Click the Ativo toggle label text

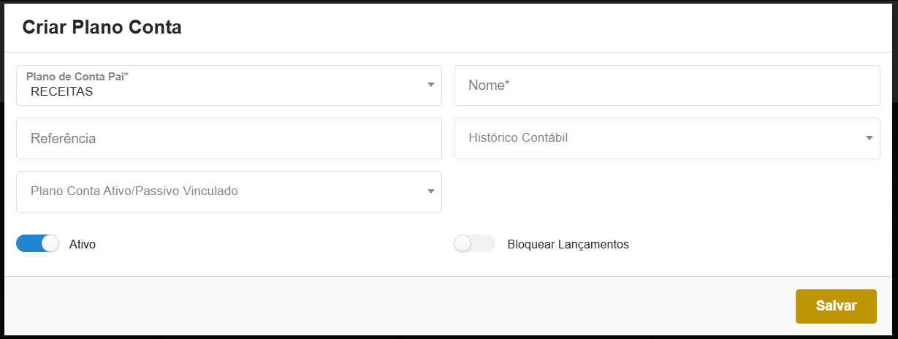coord(83,245)
